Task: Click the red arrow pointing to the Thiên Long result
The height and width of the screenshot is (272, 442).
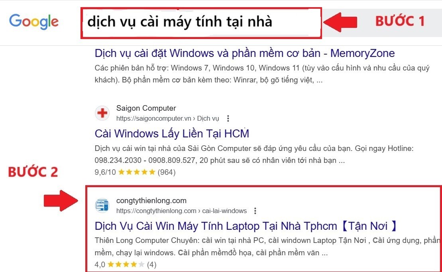Action: [61, 201]
